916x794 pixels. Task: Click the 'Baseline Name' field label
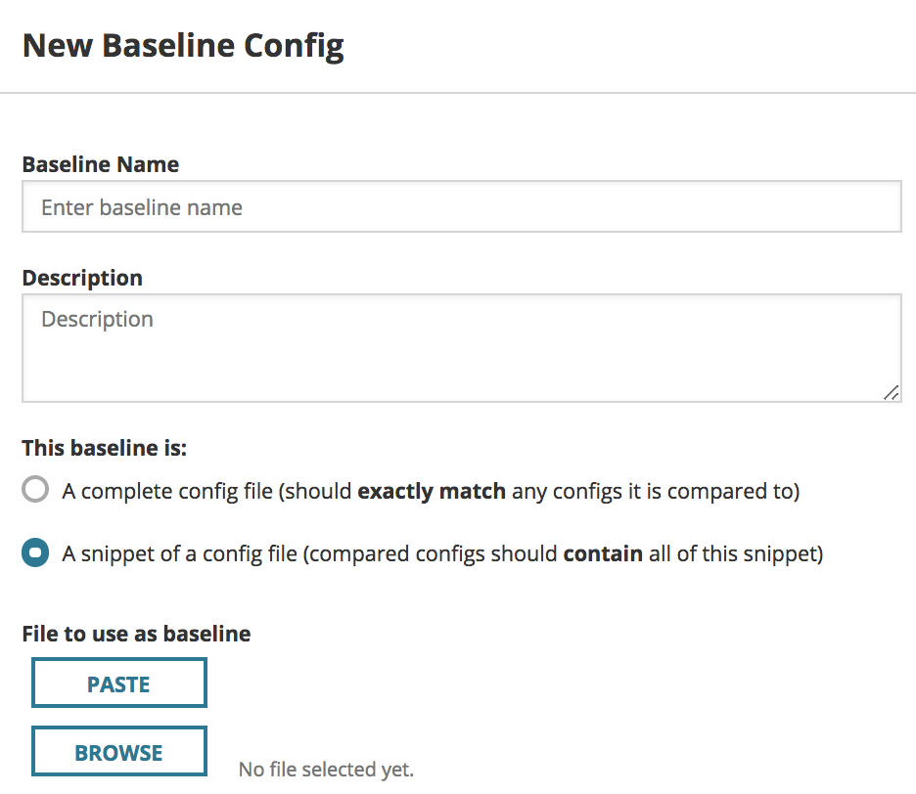point(100,164)
